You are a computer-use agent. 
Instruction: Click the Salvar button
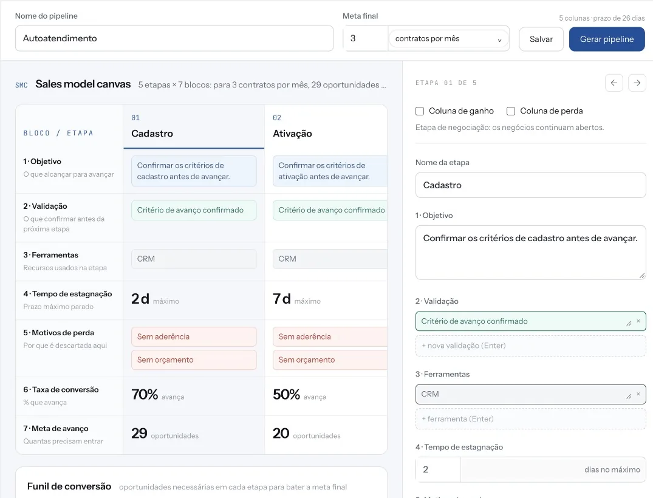pos(541,39)
